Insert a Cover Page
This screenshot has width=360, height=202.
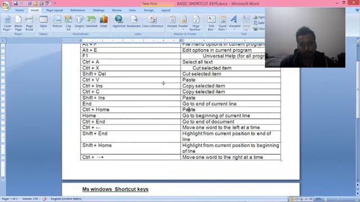7,24
